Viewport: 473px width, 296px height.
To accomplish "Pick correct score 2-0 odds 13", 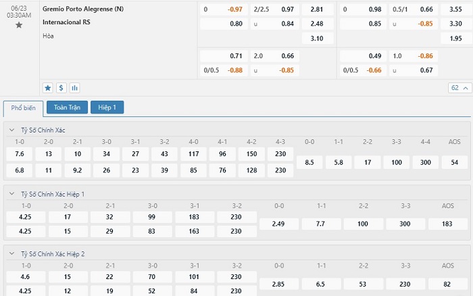I will [x=49, y=154].
